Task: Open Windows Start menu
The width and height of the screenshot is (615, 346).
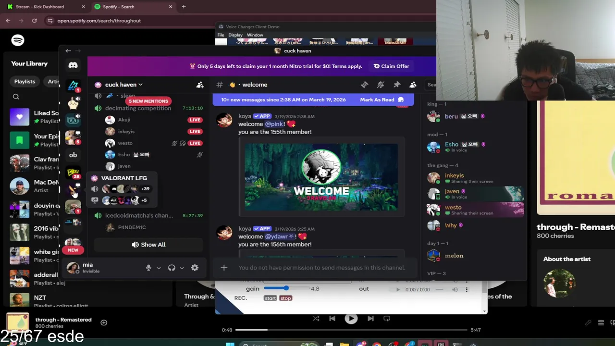Action: (x=230, y=344)
